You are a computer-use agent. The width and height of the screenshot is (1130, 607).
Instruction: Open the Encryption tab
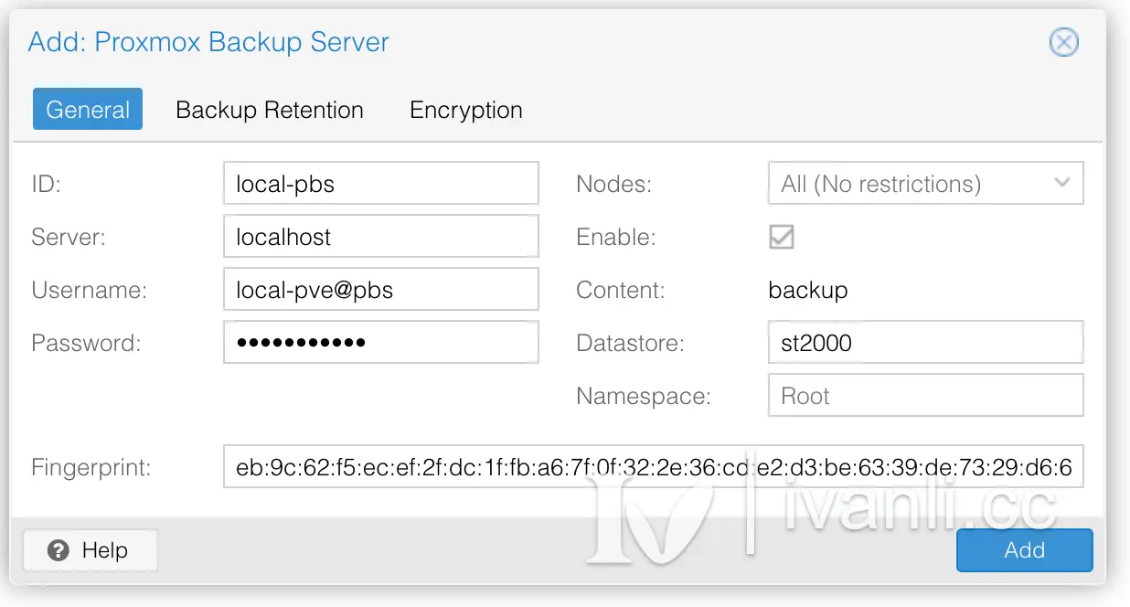click(466, 110)
